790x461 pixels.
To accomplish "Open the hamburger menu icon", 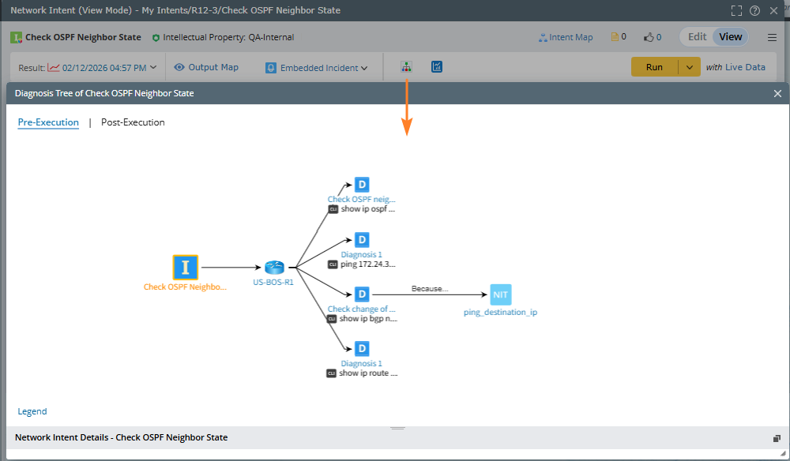I will [772, 37].
